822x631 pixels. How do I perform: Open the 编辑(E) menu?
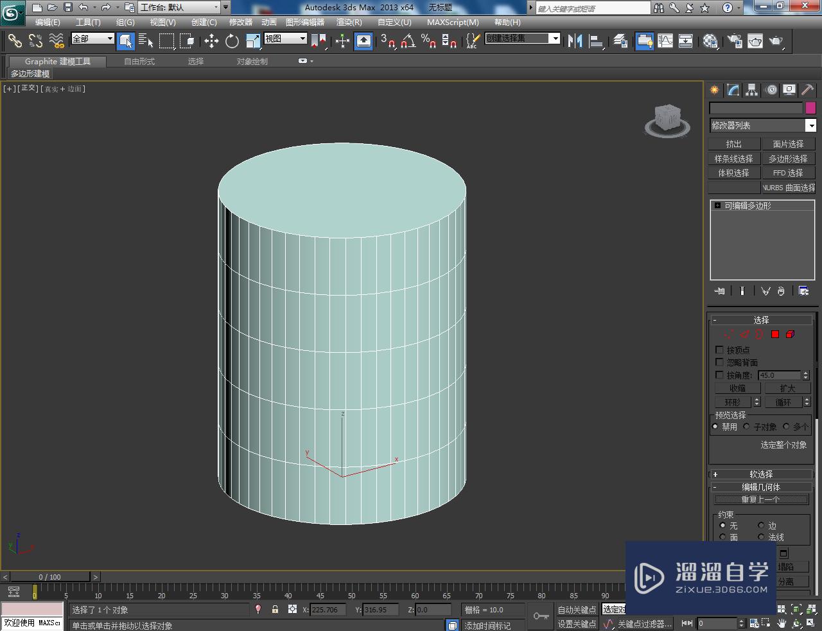(48, 22)
